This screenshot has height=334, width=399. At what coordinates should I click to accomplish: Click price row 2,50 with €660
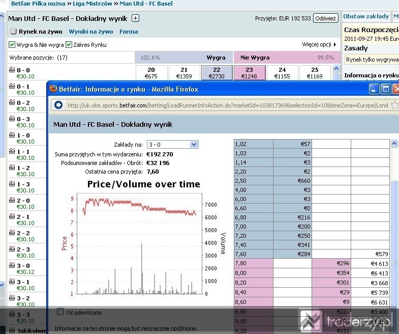click(x=312, y=181)
